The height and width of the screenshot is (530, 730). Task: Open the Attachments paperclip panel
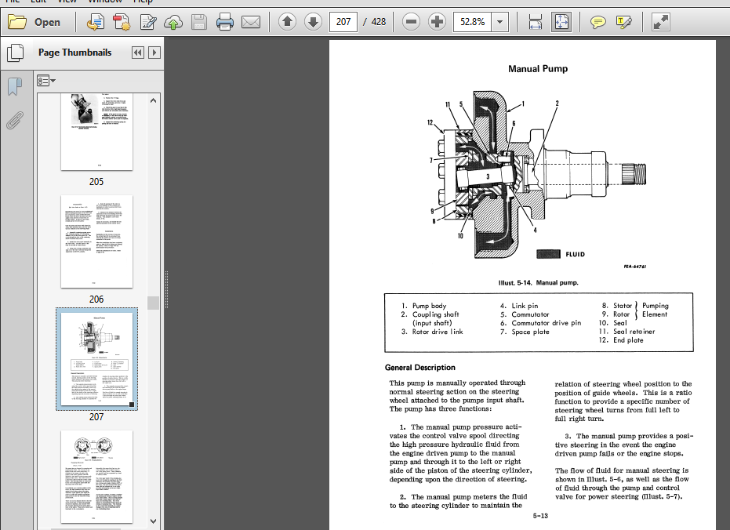(15, 120)
